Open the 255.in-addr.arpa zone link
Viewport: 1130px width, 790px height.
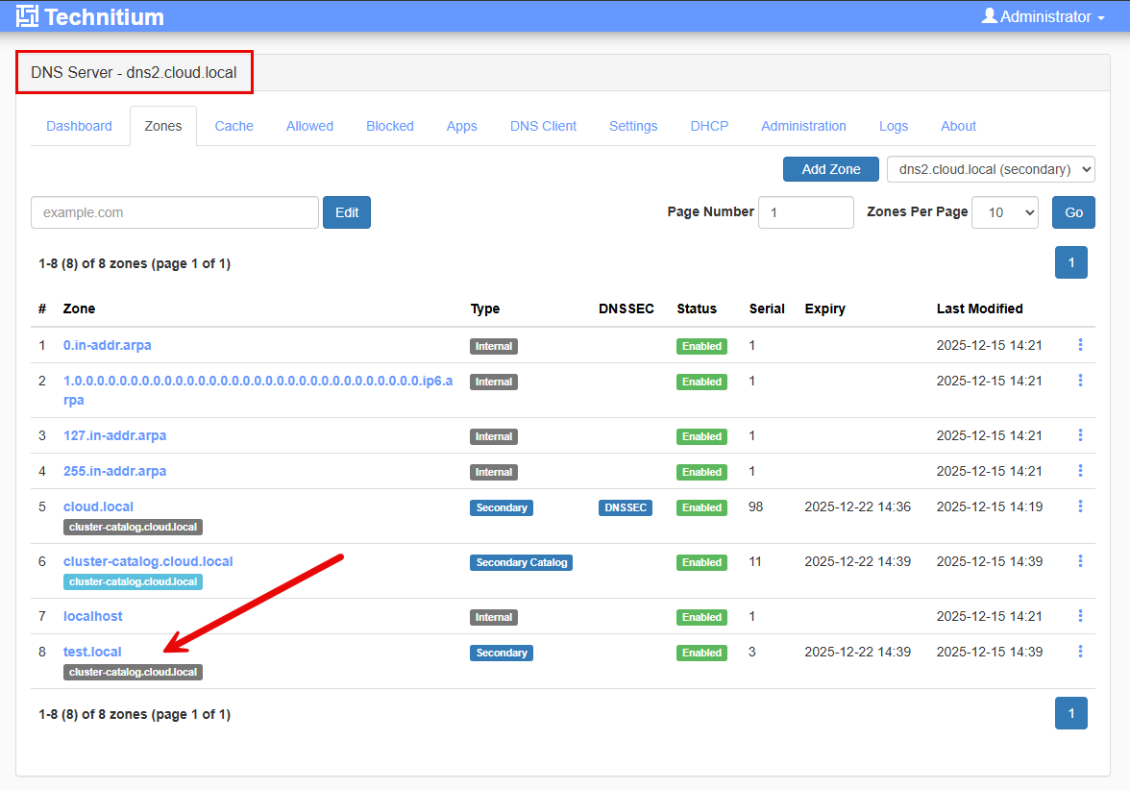(x=114, y=471)
